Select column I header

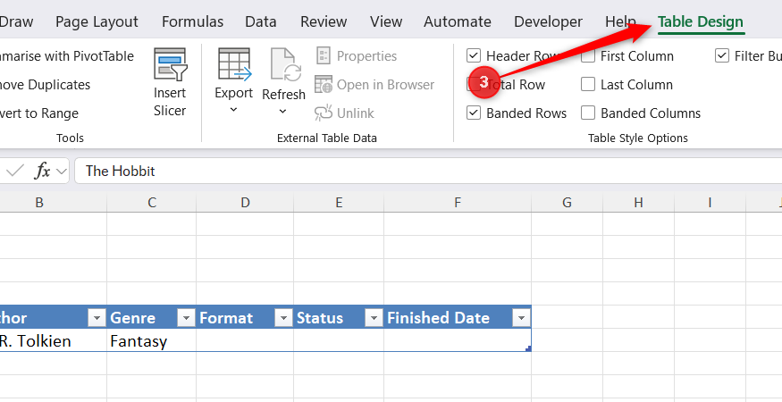pyautogui.click(x=710, y=203)
